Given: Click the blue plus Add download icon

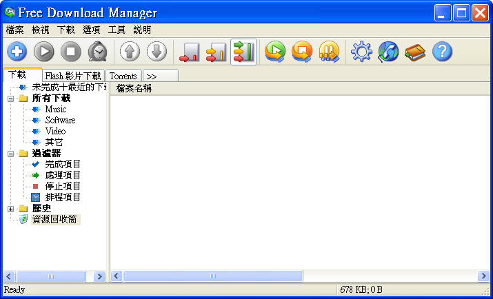Looking at the screenshot, I should click(x=17, y=52).
